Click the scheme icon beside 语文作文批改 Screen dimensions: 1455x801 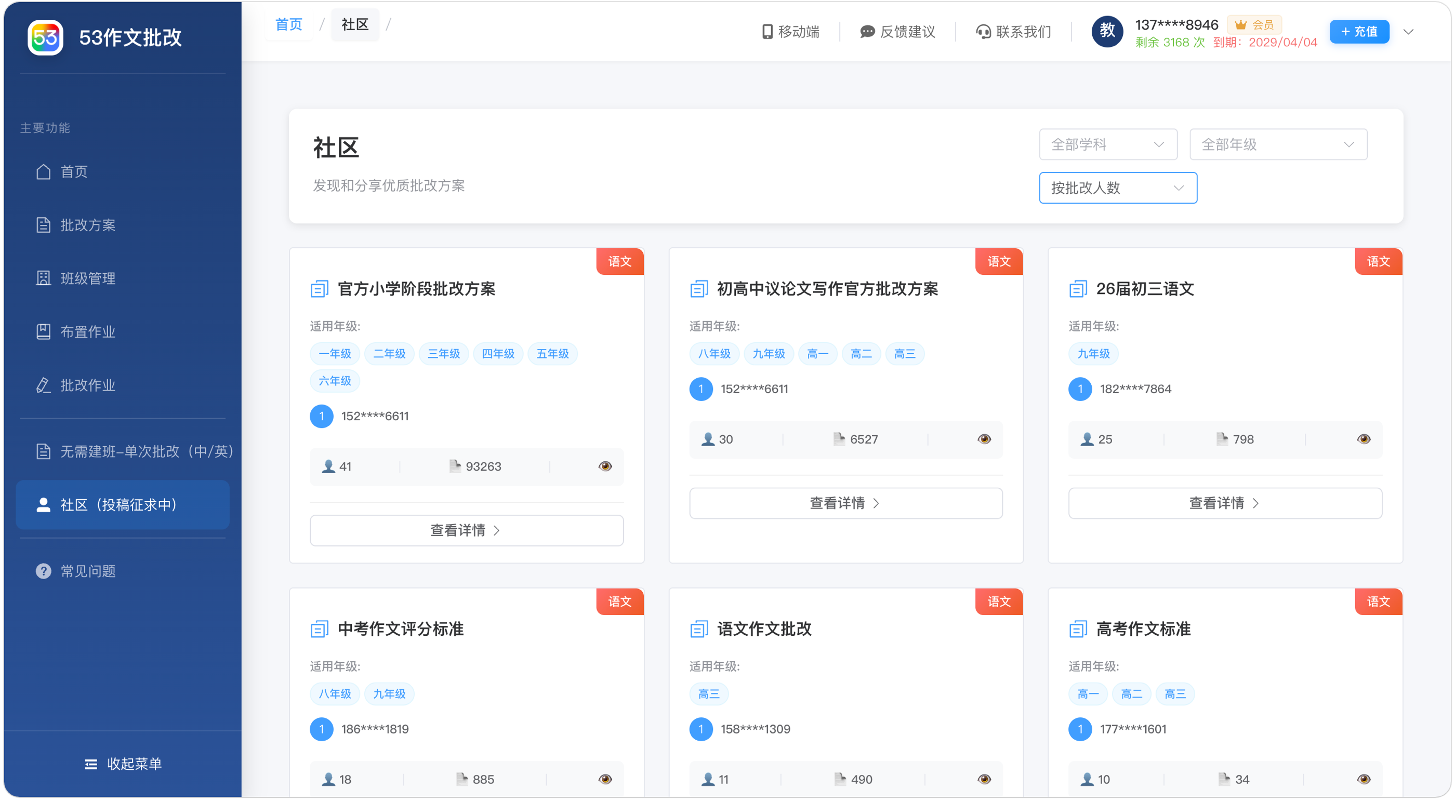tap(699, 629)
